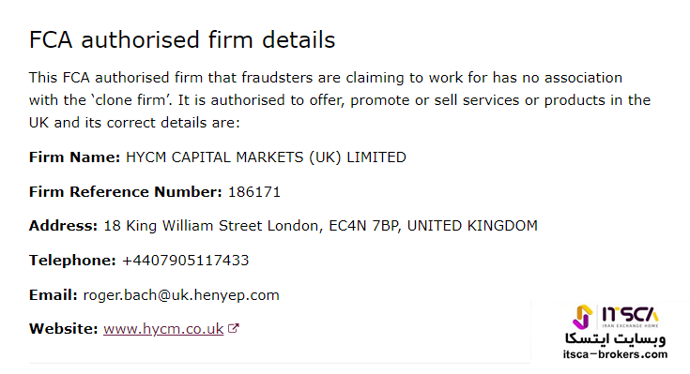Click the Firm Name label

pyautogui.click(x=74, y=157)
